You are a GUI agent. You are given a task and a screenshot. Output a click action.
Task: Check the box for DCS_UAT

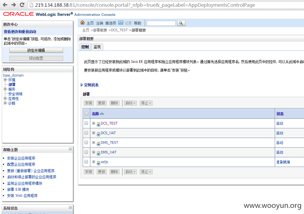(x=86, y=133)
